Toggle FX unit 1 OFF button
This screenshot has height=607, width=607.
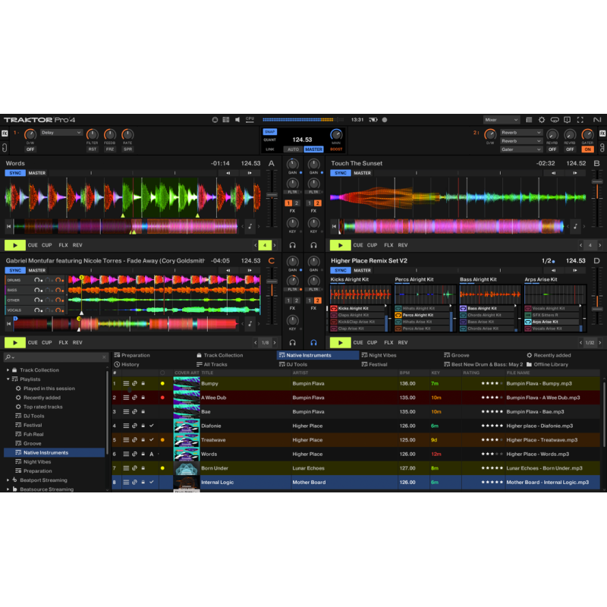[30, 149]
